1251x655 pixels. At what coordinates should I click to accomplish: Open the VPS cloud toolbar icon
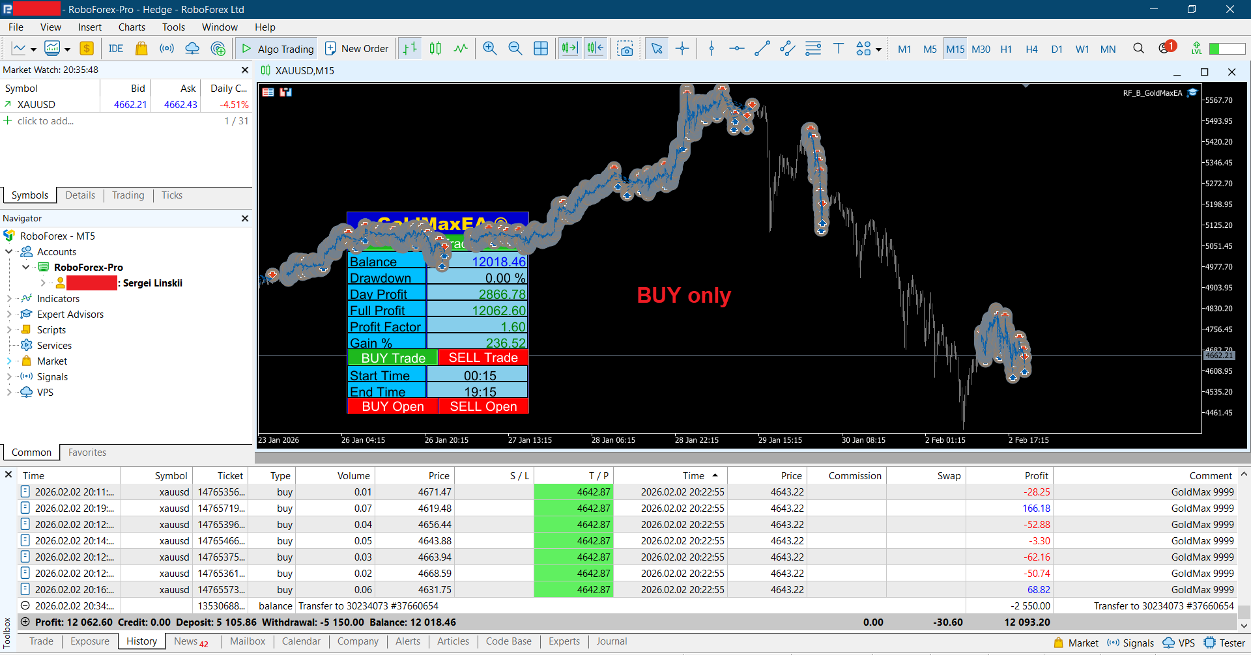[192, 49]
